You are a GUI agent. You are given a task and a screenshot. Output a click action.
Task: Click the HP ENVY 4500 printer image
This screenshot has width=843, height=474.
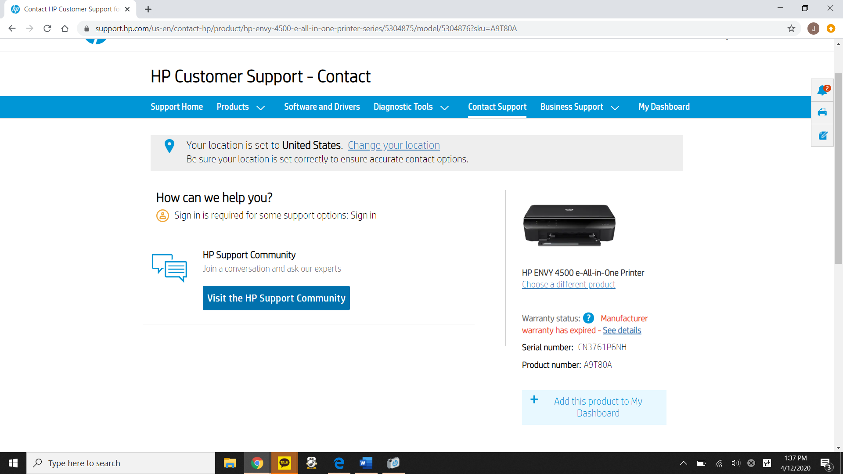click(x=569, y=225)
